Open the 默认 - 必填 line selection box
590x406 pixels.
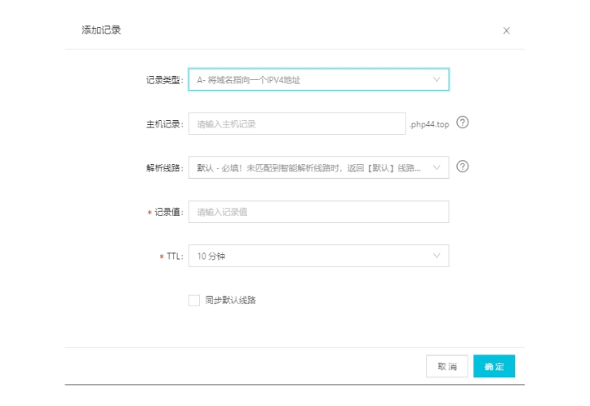click(x=318, y=167)
